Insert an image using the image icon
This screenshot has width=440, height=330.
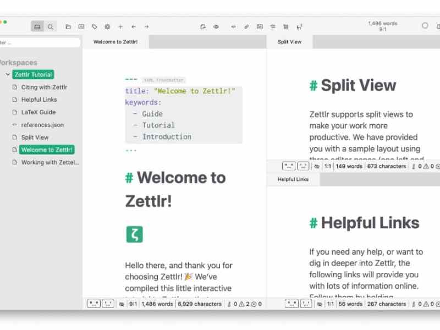coord(260,26)
